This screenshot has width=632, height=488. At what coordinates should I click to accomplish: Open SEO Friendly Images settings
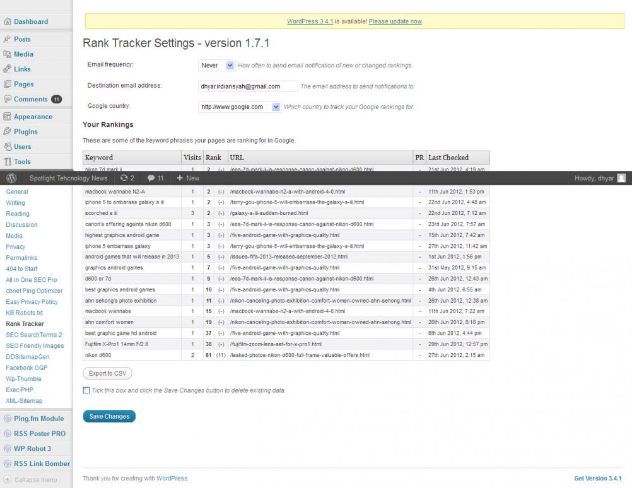[35, 346]
